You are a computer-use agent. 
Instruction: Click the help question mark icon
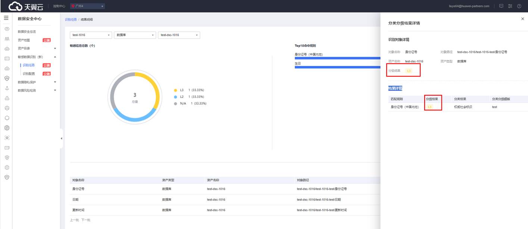click(x=519, y=6)
